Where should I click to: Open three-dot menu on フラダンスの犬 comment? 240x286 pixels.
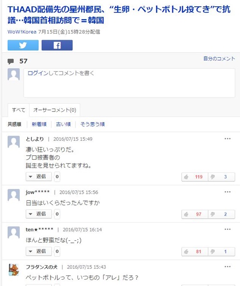(x=227, y=267)
